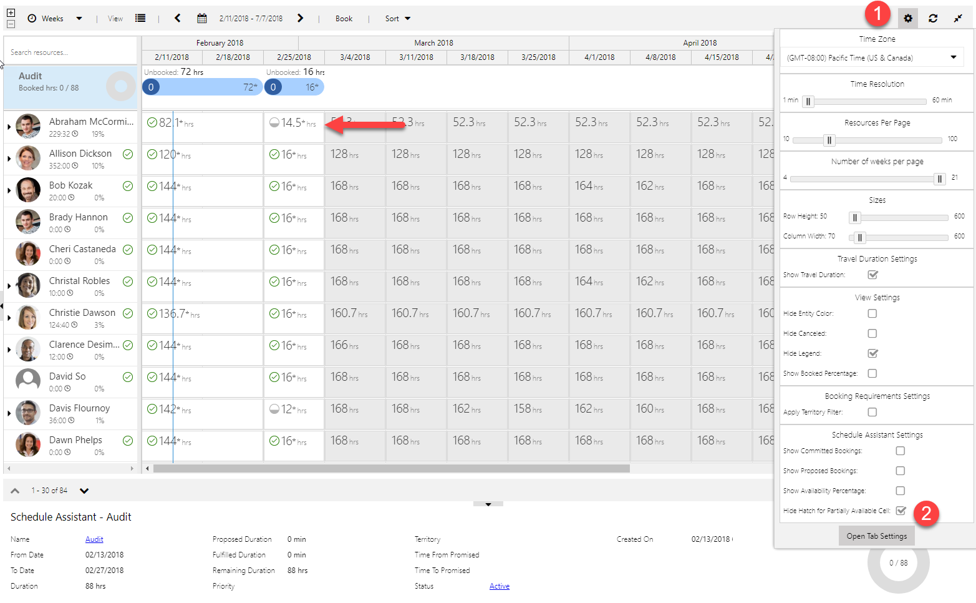
Task: Expand Abraham McCormick resource row
Action: pyautogui.click(x=9, y=127)
